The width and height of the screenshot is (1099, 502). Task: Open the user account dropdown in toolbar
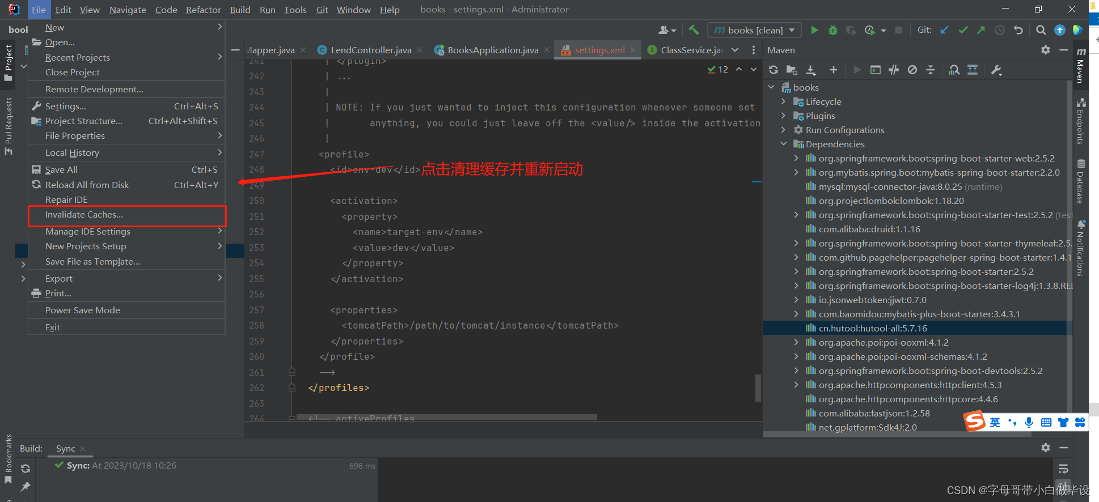tap(667, 30)
